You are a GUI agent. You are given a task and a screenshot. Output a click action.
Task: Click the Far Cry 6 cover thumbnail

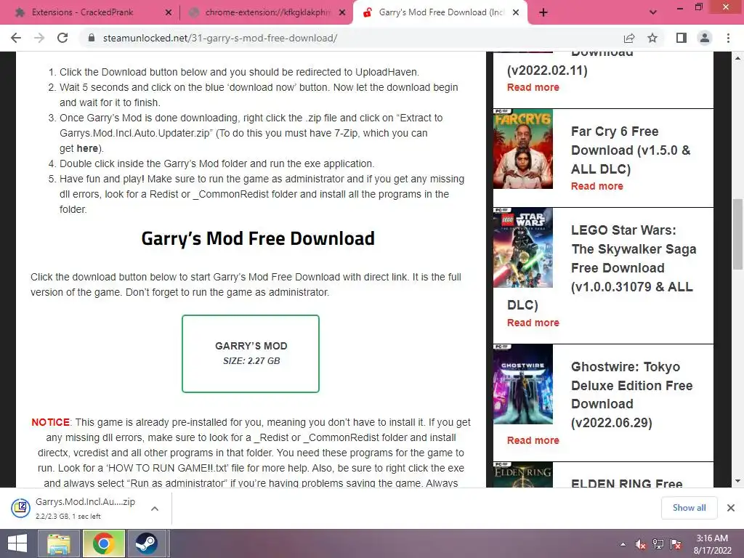523,149
